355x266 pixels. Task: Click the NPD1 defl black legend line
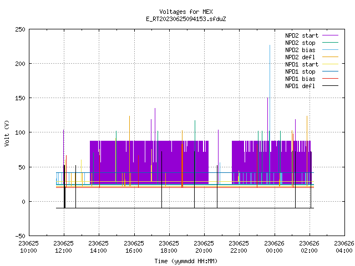(x=330, y=86)
